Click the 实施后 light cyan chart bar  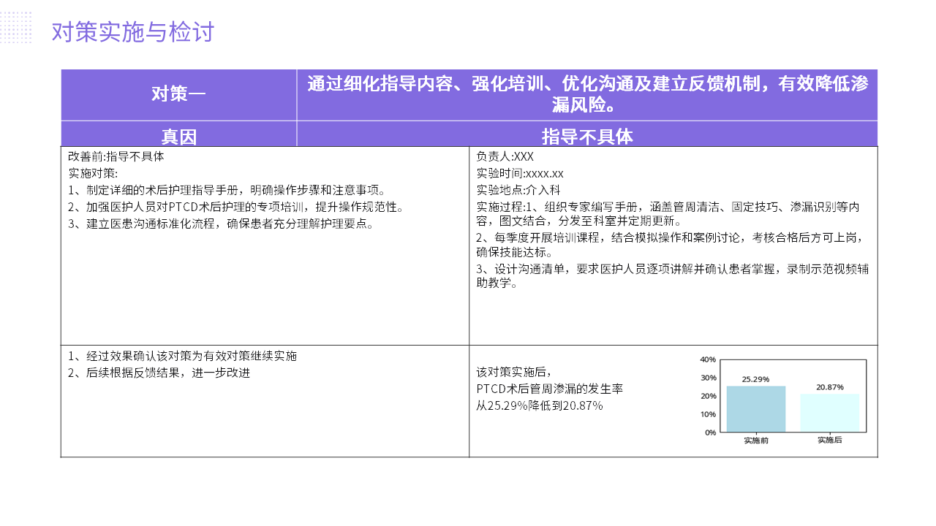coord(829,413)
